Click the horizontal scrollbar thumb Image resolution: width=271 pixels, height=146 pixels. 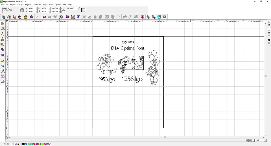coord(165,137)
